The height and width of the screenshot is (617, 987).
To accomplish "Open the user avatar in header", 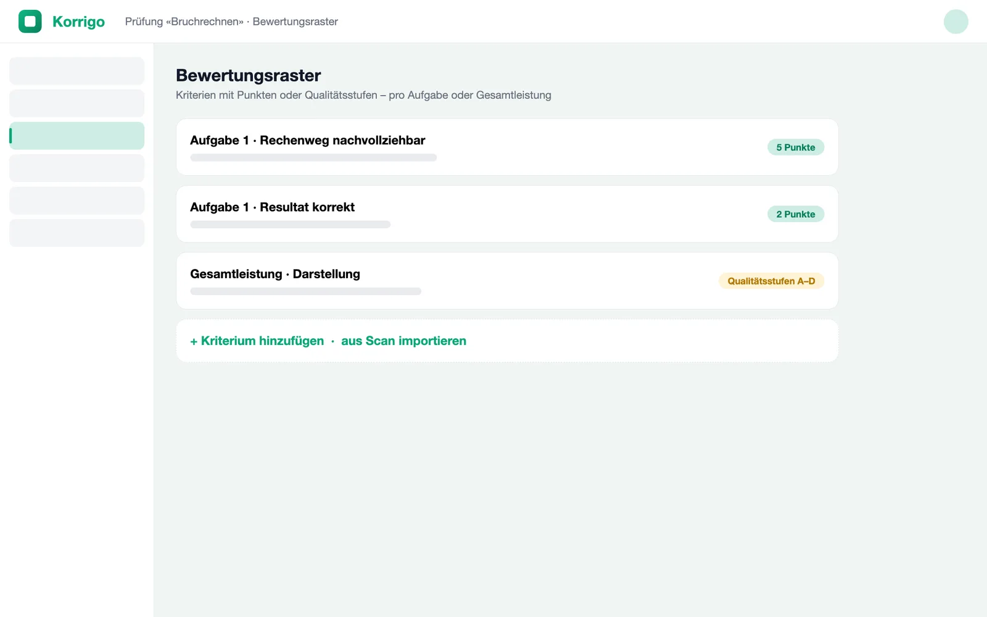I will point(956,22).
